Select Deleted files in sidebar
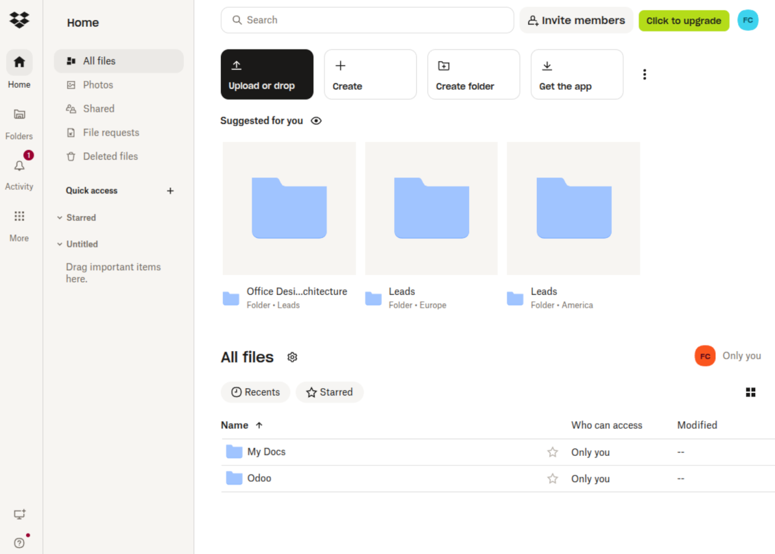Viewport: 775px width, 554px height. pos(110,156)
